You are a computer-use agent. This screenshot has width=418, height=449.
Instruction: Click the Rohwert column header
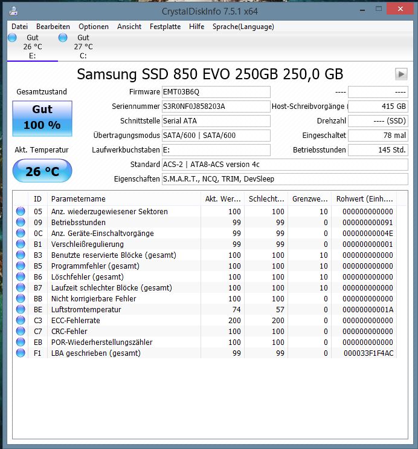click(x=364, y=198)
